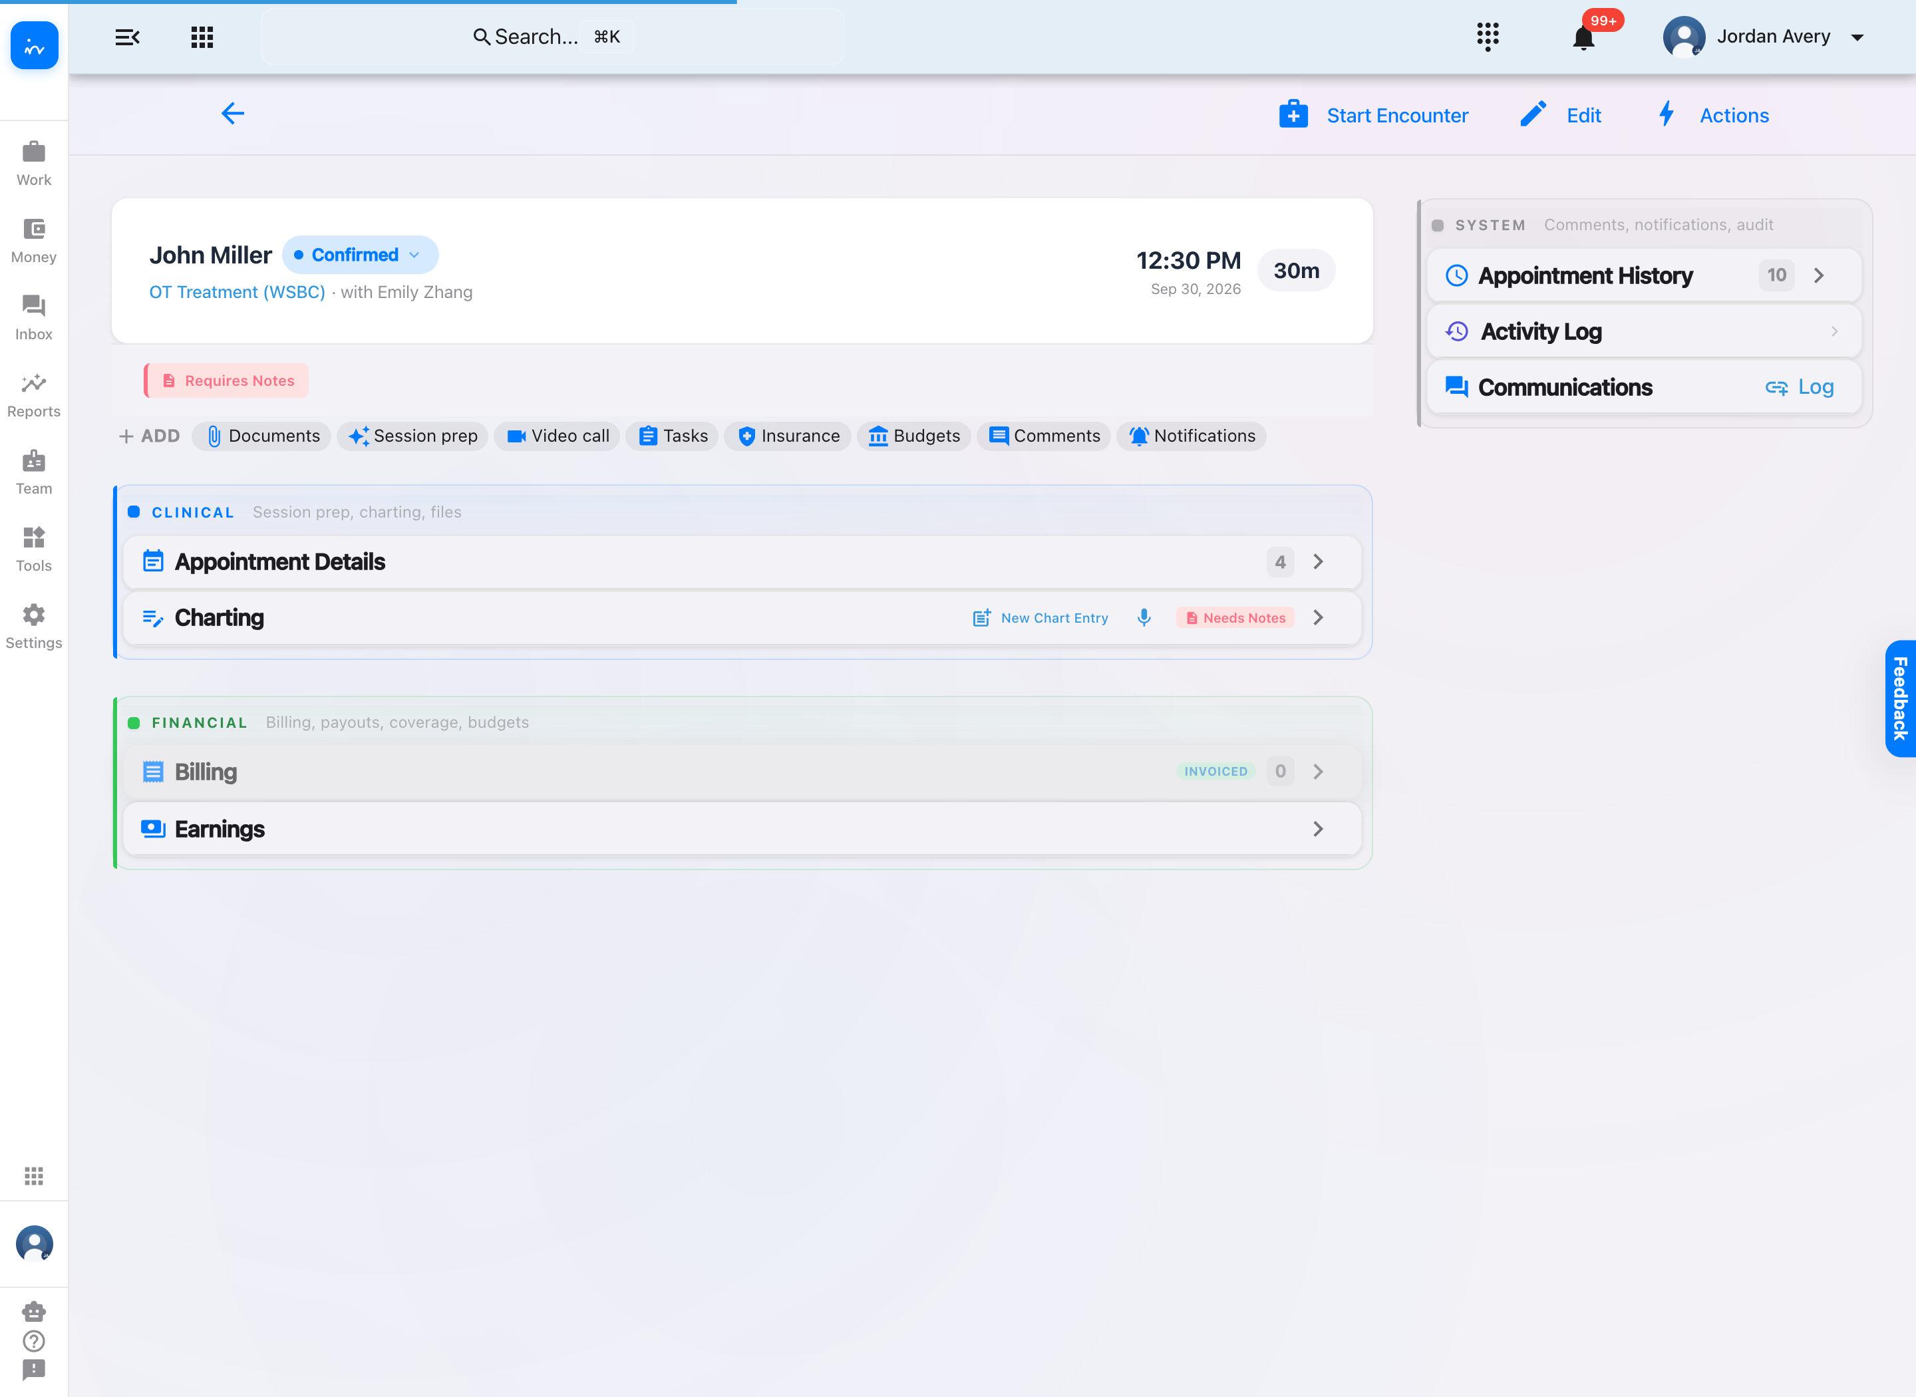Image resolution: width=1916 pixels, height=1397 pixels.
Task: Go back with the left arrow
Action: coord(233,113)
